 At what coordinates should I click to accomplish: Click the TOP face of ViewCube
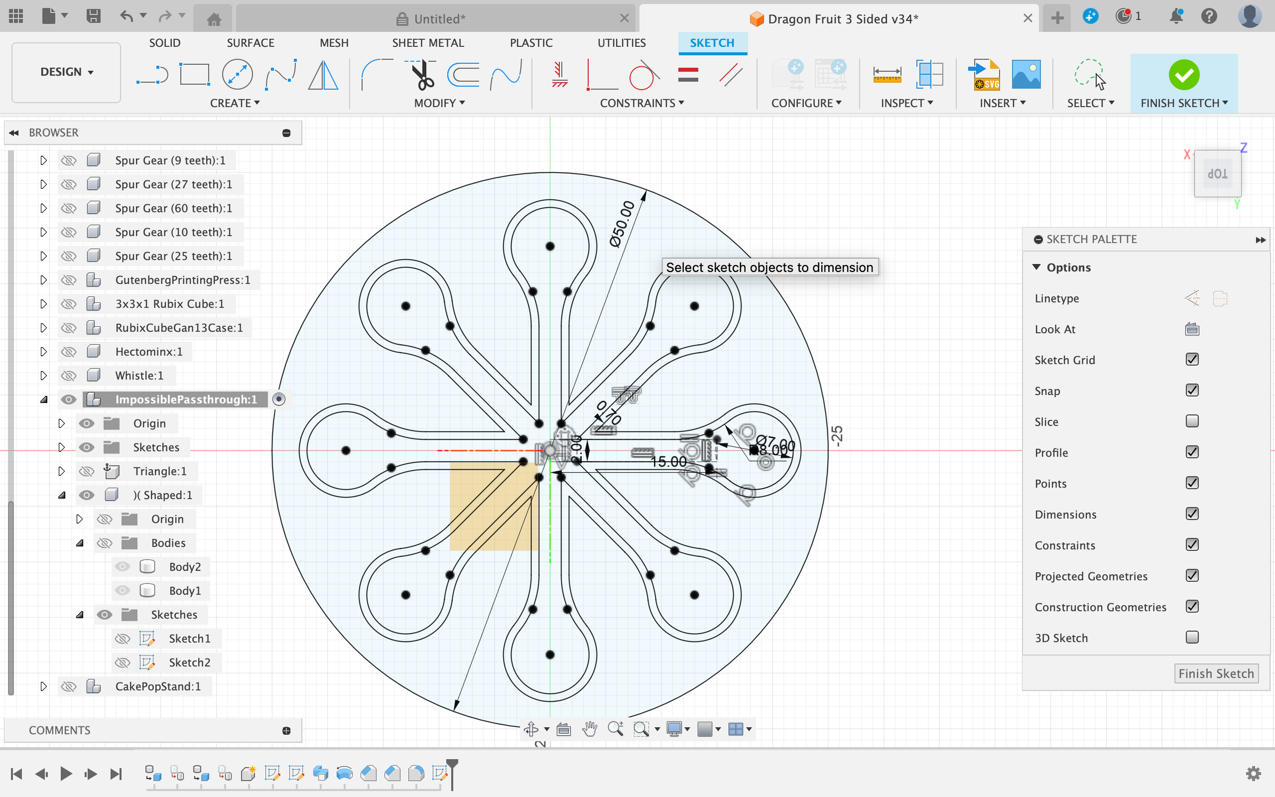pyautogui.click(x=1217, y=174)
